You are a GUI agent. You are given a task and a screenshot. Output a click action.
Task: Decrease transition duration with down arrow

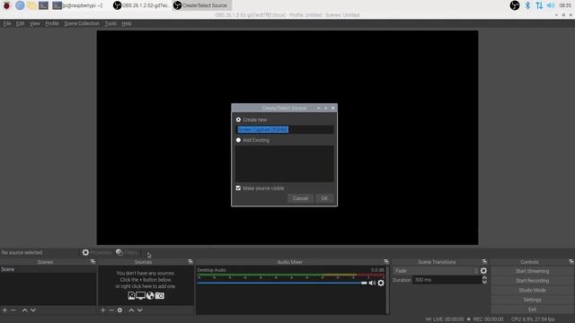(x=484, y=282)
